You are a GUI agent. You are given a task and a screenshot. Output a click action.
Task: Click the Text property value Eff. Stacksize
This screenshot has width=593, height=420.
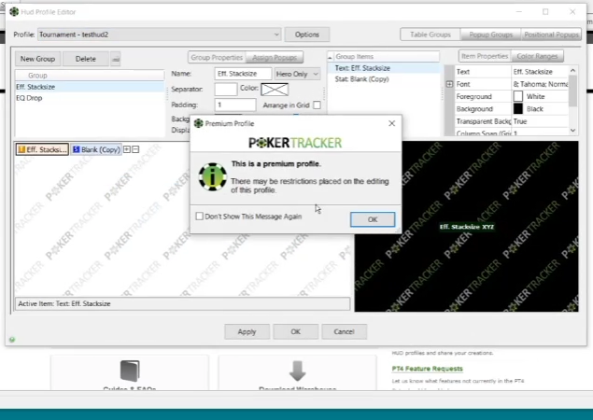[532, 72]
